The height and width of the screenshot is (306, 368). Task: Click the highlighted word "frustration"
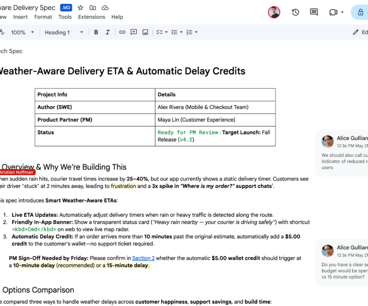point(124,186)
